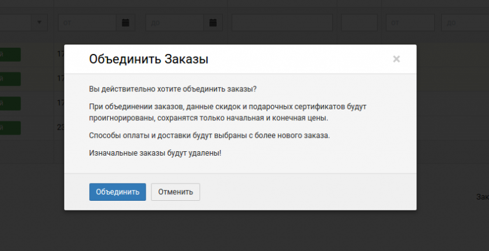The image size is (489, 251).
Task: Click the dialog title 'Объединить Заказы'
Action: 149,59
